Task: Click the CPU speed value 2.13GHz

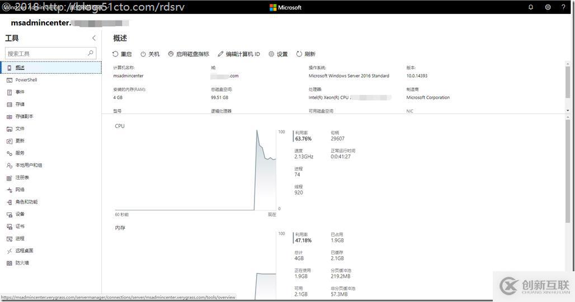Action: click(x=304, y=157)
